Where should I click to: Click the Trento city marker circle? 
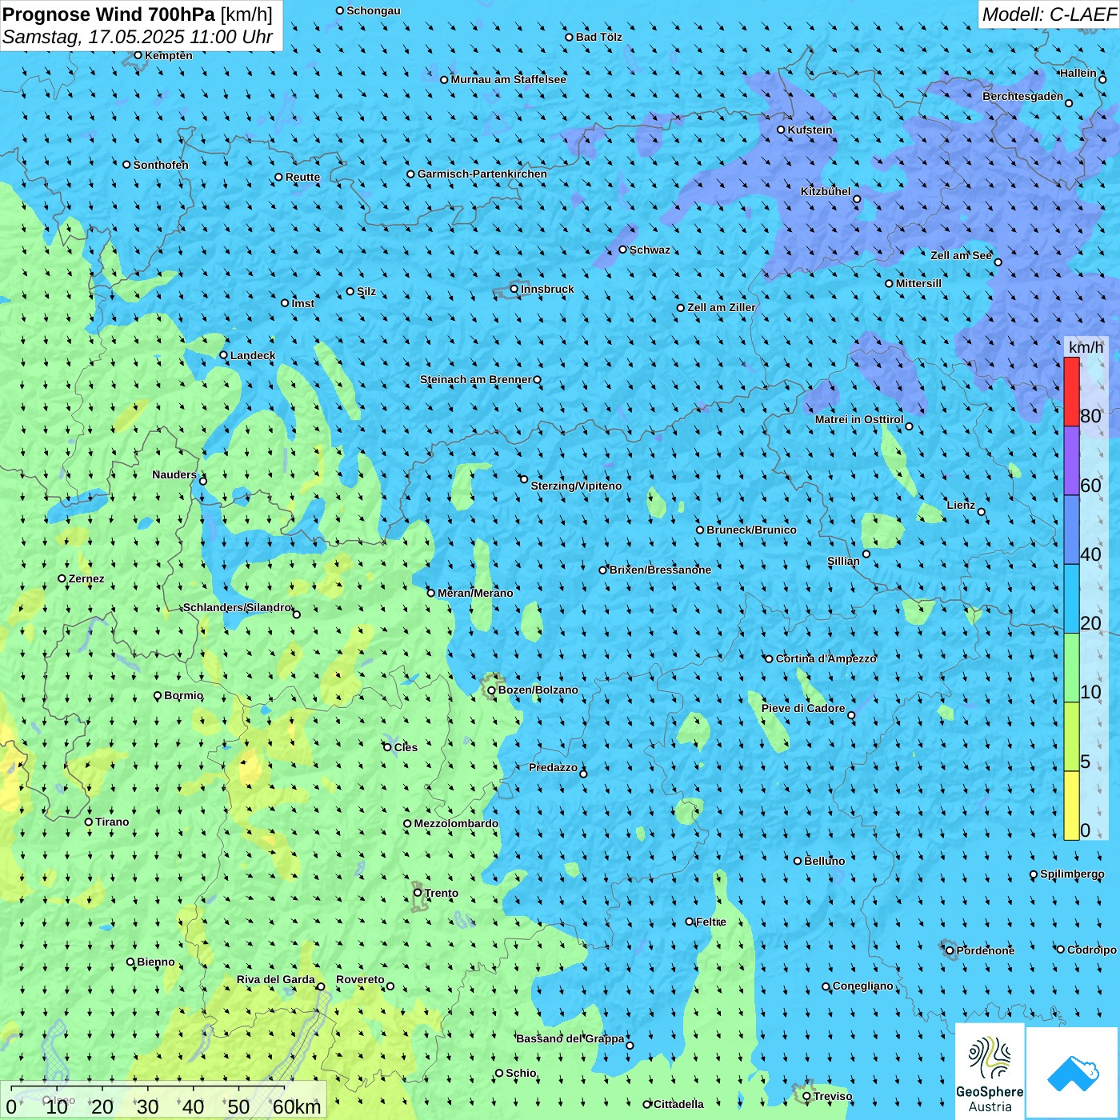[418, 893]
